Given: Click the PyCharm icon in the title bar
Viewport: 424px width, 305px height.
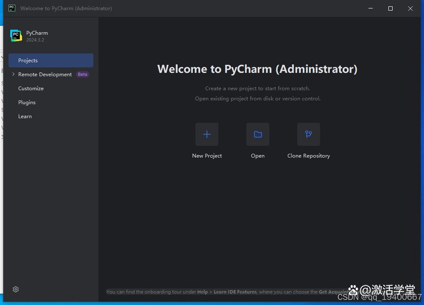Looking at the screenshot, I should coord(11,8).
